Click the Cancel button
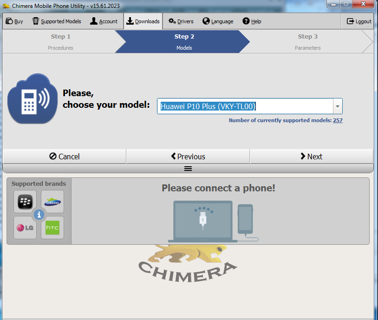 coord(65,157)
